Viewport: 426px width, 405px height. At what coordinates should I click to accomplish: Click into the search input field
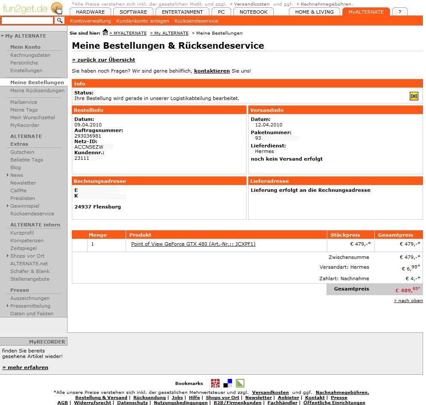point(27,21)
